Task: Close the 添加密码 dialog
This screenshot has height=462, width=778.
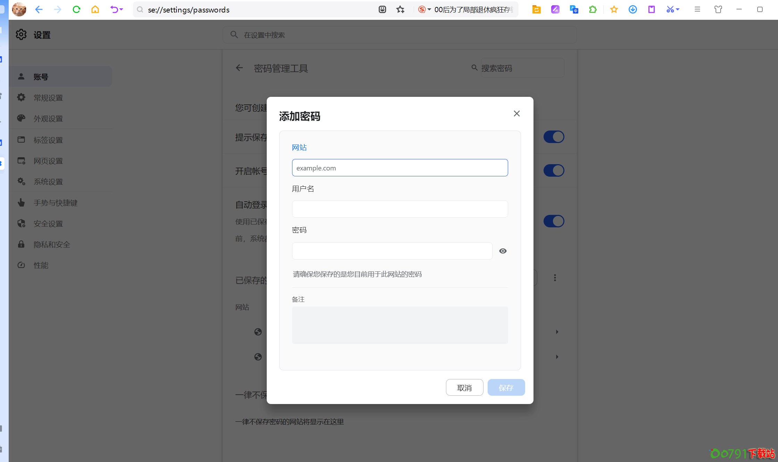Action: click(516, 114)
